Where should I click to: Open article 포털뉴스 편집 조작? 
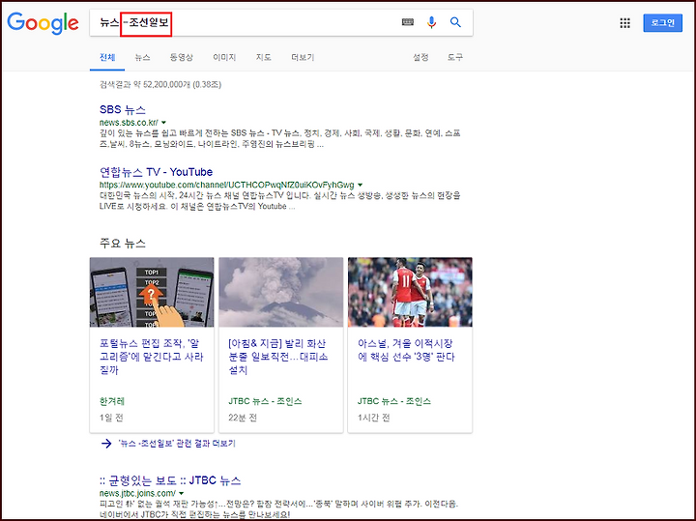point(152,357)
